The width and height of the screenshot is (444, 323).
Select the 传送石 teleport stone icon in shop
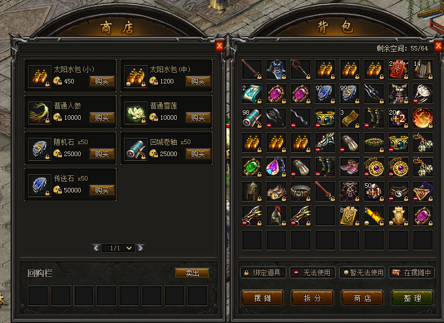click(40, 185)
